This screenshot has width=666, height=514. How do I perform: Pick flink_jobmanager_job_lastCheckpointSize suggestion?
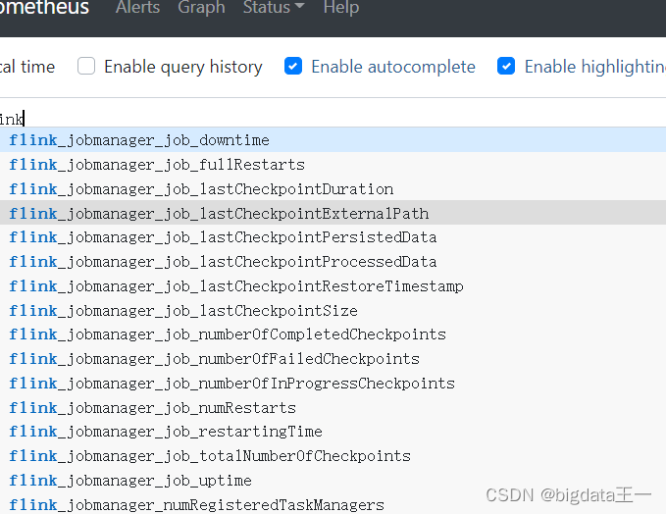click(x=333, y=310)
